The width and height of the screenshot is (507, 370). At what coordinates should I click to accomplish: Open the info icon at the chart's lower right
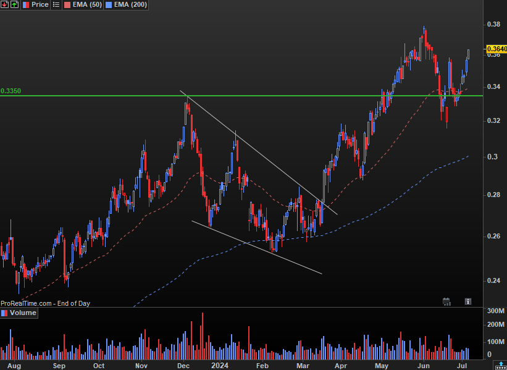(468, 301)
